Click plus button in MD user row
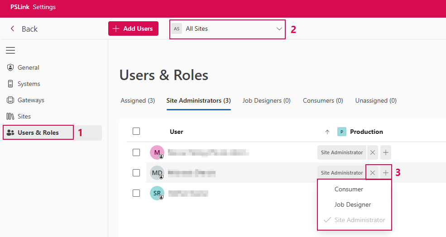 pos(385,173)
